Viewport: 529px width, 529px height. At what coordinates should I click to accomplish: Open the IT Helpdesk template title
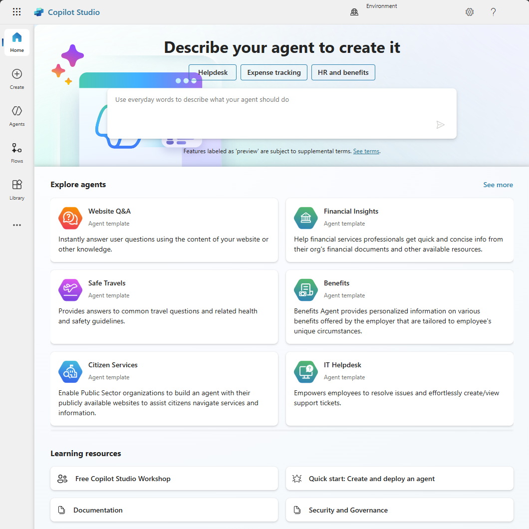point(342,365)
